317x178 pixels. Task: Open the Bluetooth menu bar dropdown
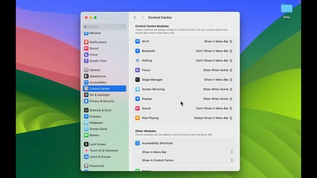click(x=214, y=51)
